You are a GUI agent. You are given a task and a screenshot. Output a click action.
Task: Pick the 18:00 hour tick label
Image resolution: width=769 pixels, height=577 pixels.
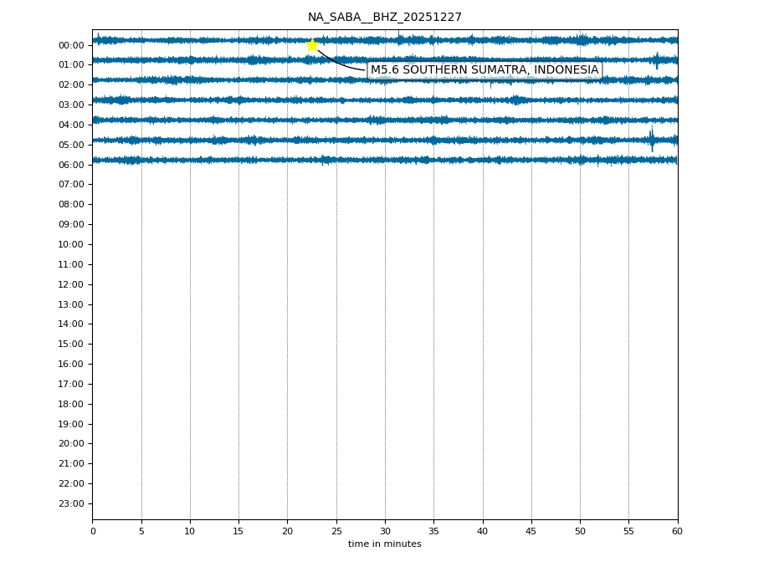[71, 404]
